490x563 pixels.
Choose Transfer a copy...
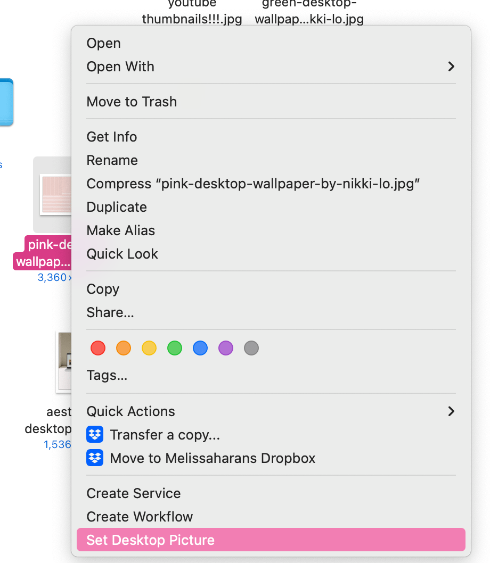tap(271, 435)
